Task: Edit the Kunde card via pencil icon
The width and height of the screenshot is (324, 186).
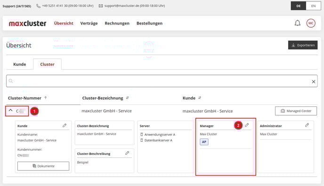Action: point(65,125)
